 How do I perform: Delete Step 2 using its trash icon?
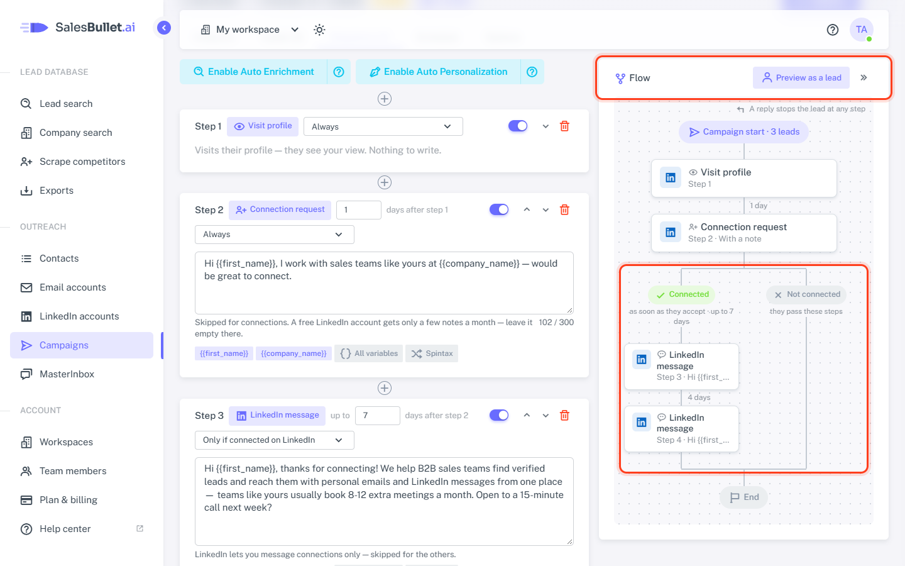[x=564, y=209]
